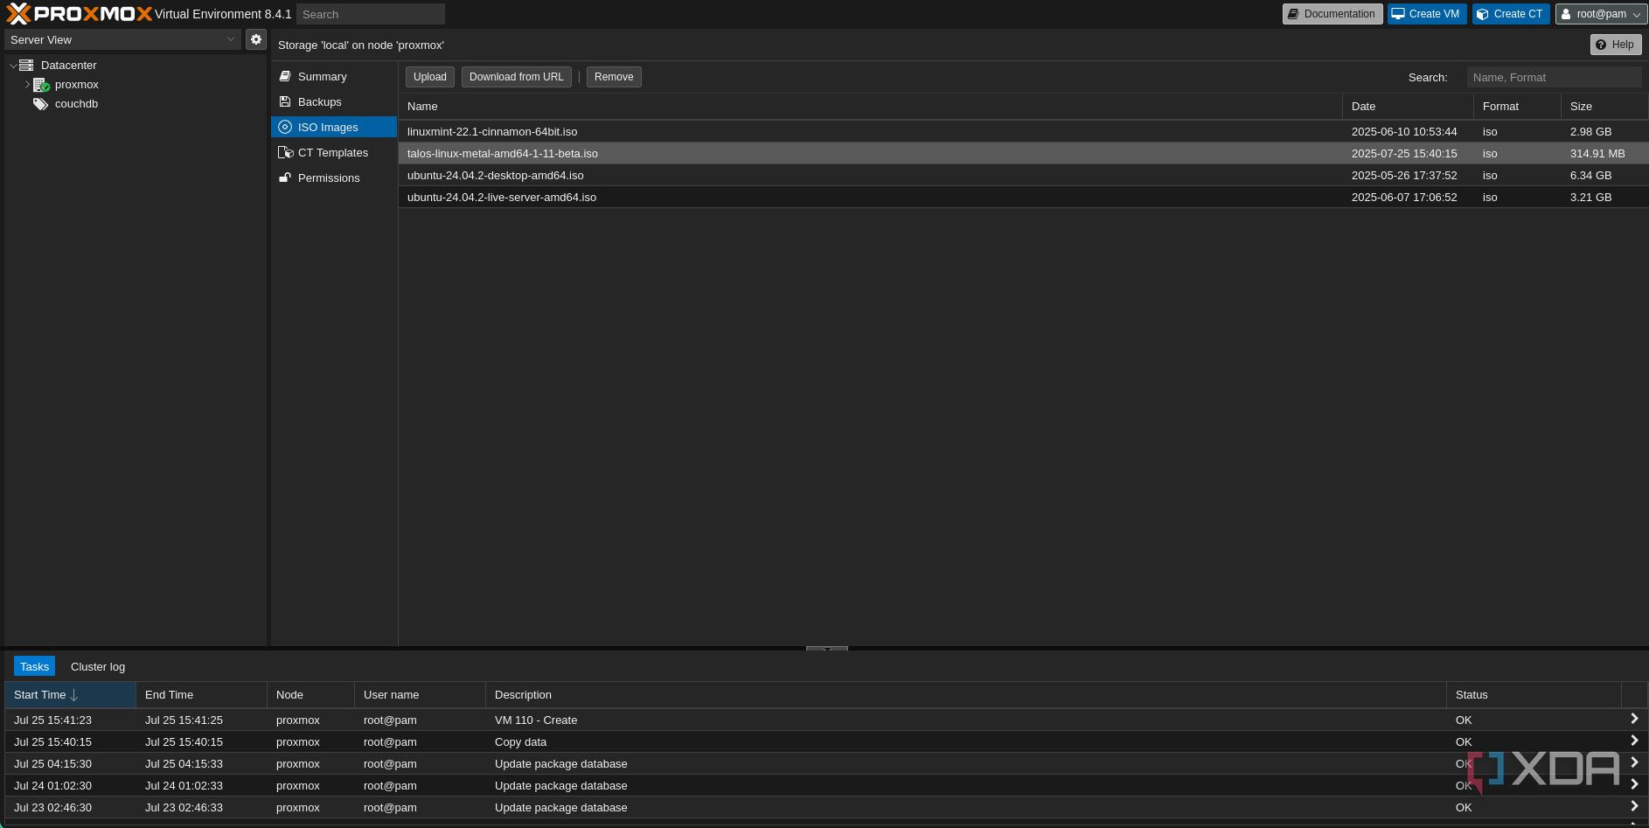The width and height of the screenshot is (1649, 828).
Task: Sort by the Format column header
Action: pyautogui.click(x=1517, y=106)
